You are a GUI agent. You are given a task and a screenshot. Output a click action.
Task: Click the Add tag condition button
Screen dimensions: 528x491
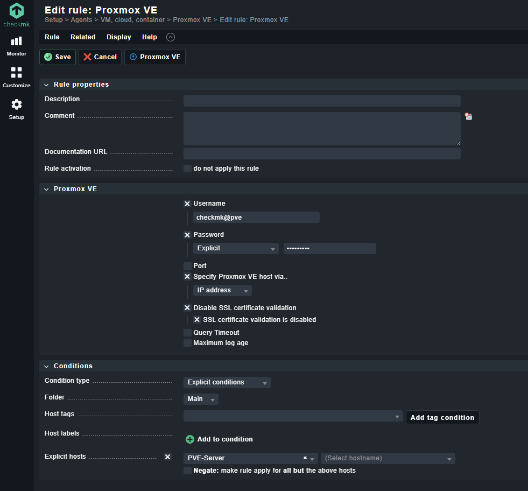tap(442, 417)
